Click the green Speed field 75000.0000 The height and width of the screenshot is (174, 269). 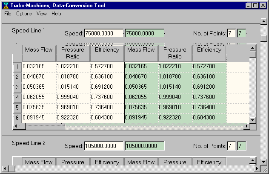[144, 33]
